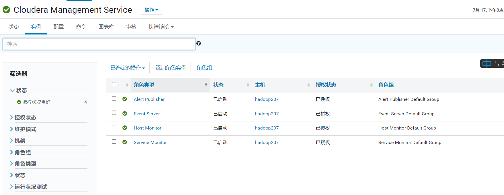
Task: Open the 角色组 link beside the toolbar buttons
Action: pos(204,68)
